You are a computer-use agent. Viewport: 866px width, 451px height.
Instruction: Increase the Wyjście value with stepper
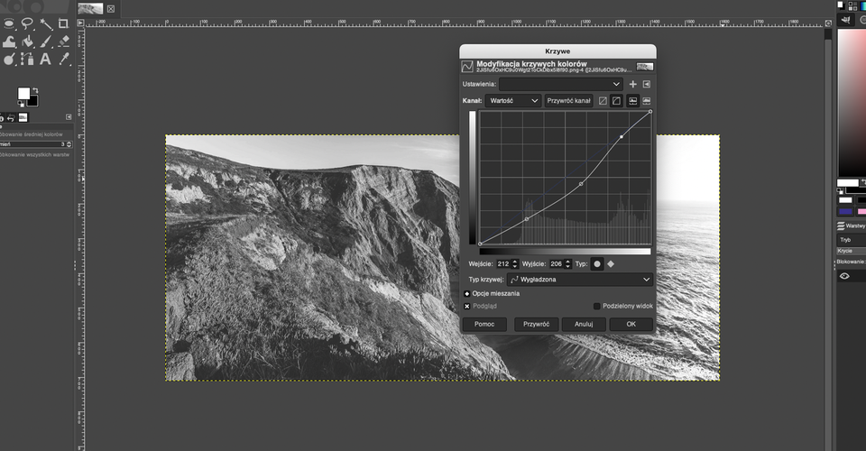(x=567, y=261)
